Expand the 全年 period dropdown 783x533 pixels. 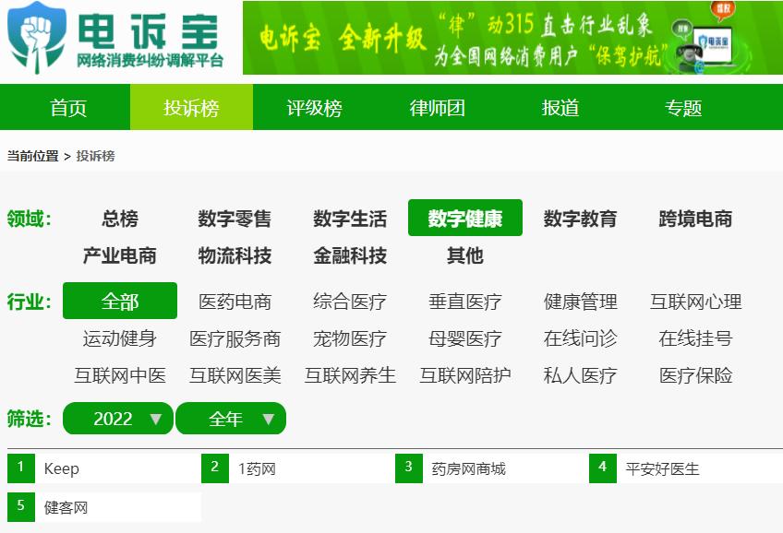click(231, 419)
